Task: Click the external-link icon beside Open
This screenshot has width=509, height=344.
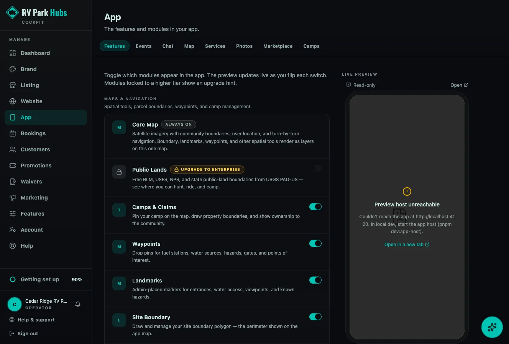Action: pyautogui.click(x=466, y=85)
